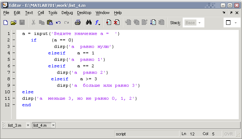242x139 pixels.
Task: Cut selection with the scissors icon
Action: 33,23
